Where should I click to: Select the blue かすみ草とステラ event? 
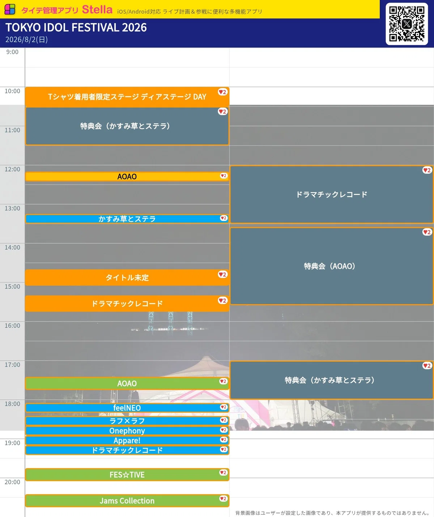pyautogui.click(x=127, y=219)
